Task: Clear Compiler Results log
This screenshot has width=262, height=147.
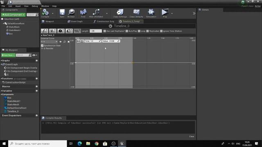Action: click(192, 136)
